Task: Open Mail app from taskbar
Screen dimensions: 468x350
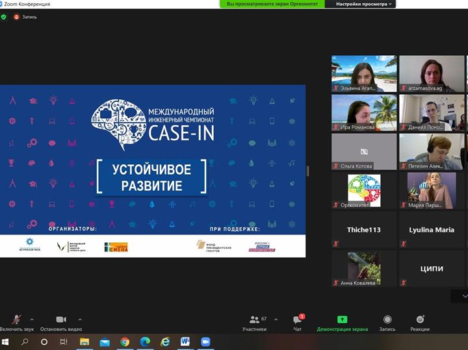Action: pos(105,342)
